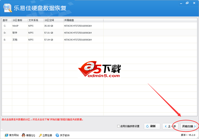Click the 35.00 GB size cell
Screen dimensions: 199x139
point(49,26)
